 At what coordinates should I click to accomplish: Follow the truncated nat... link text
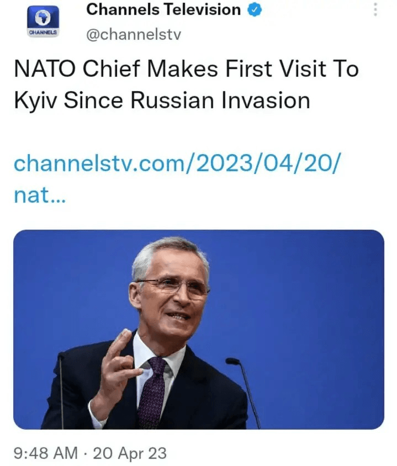[40, 195]
